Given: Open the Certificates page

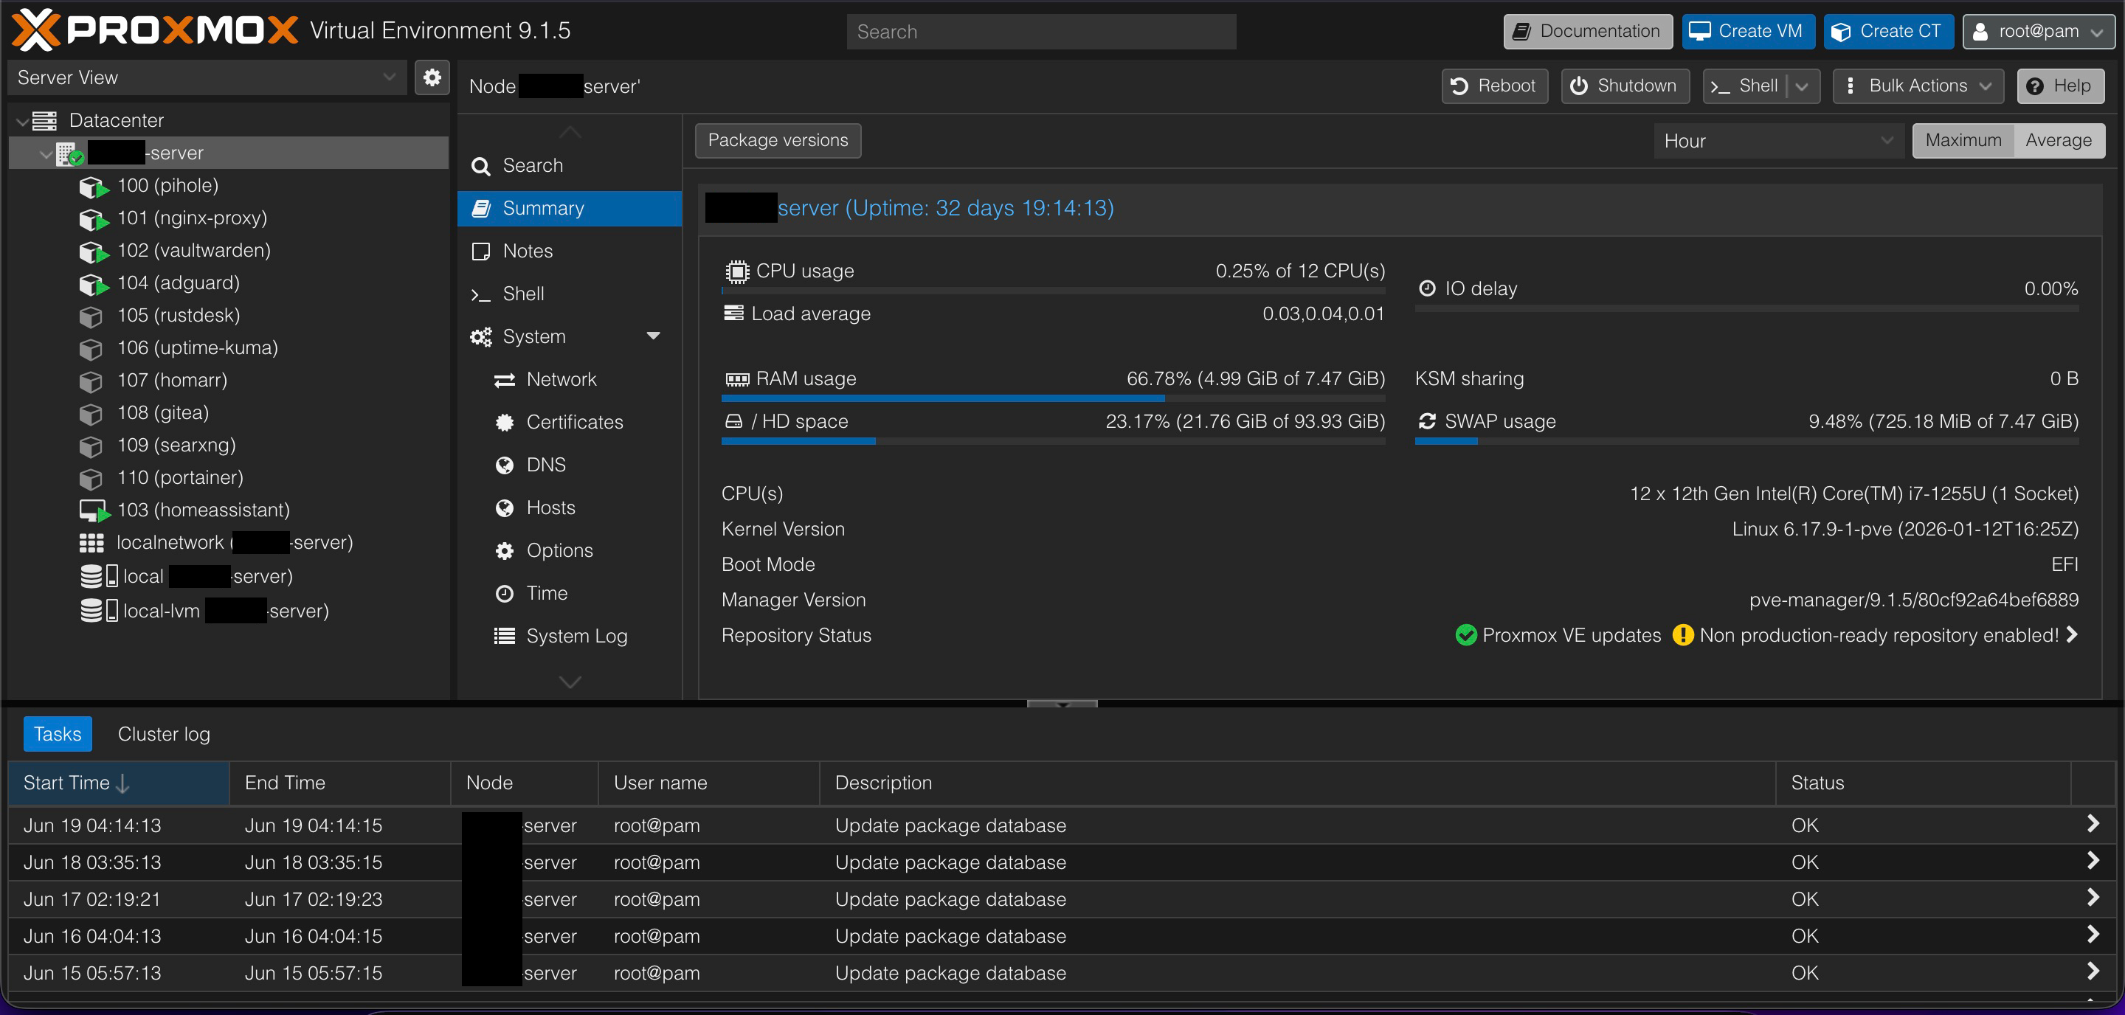Looking at the screenshot, I should pos(569,423).
